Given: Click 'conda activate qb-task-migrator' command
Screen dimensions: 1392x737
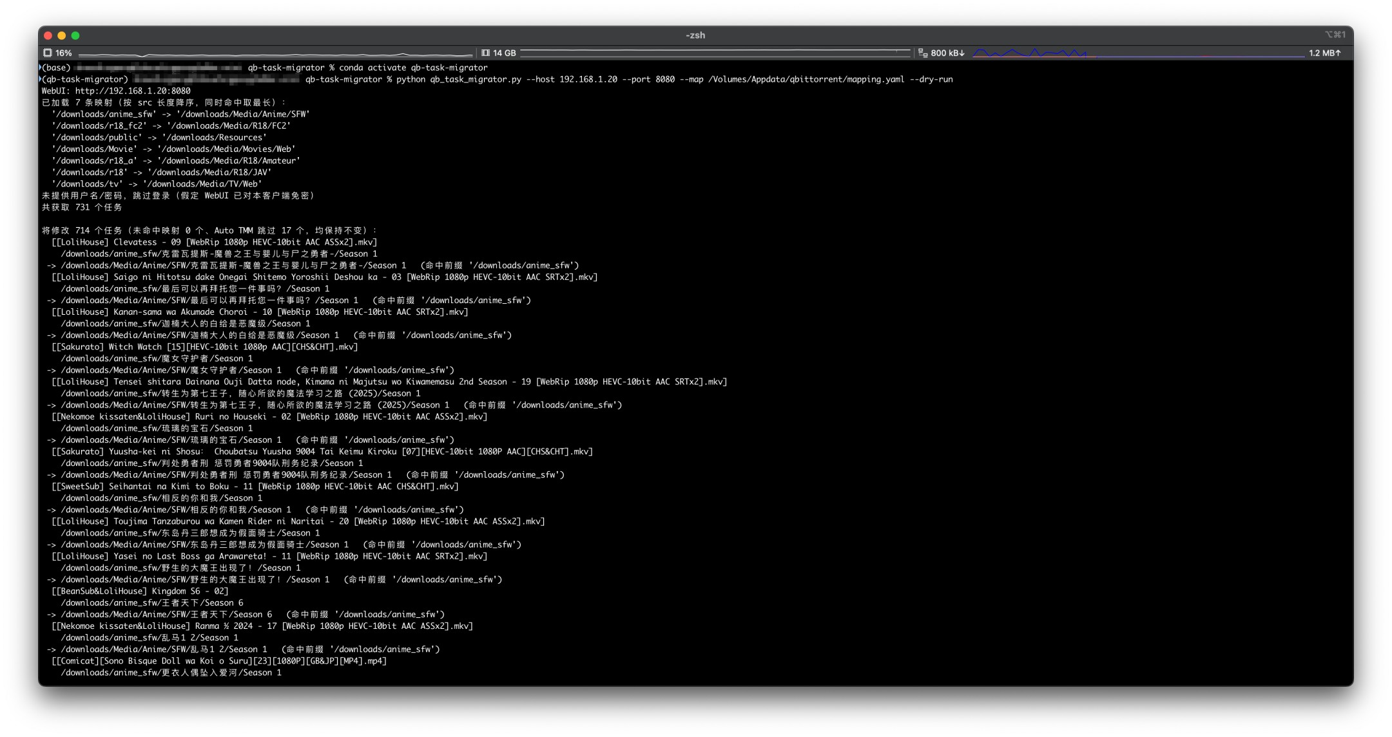Looking at the screenshot, I should (413, 68).
